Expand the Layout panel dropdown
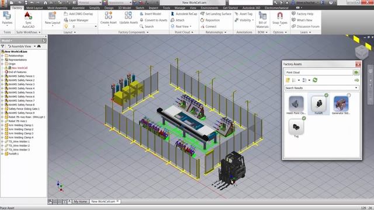Image resolution: width=374 pixels, height=210 pixels. click(75, 32)
